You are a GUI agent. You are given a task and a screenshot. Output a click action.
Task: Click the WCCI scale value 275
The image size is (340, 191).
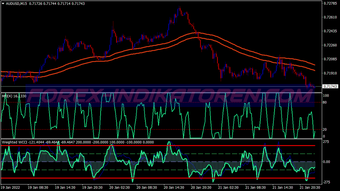point(326,142)
